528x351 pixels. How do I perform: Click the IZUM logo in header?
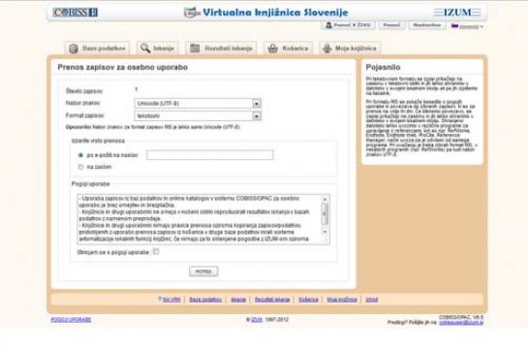[x=457, y=13]
